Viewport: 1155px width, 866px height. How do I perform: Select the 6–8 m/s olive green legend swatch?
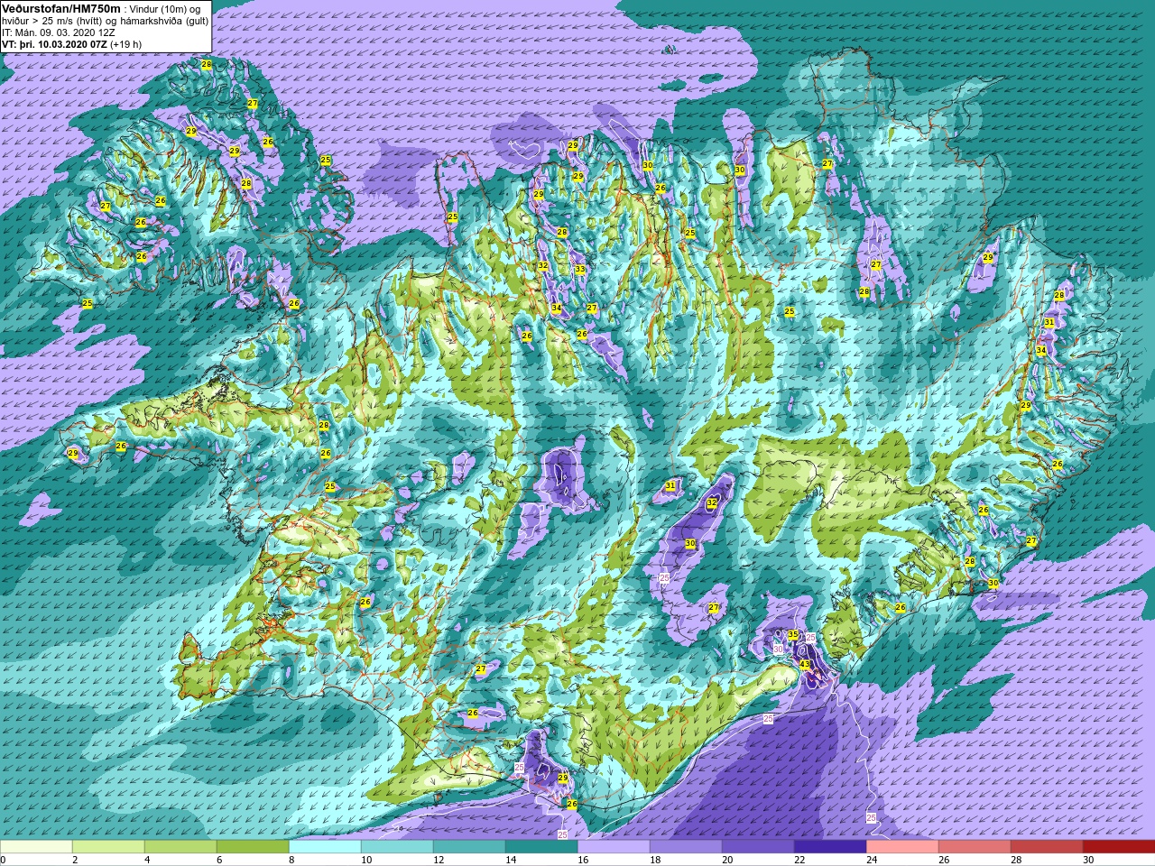tap(253, 847)
